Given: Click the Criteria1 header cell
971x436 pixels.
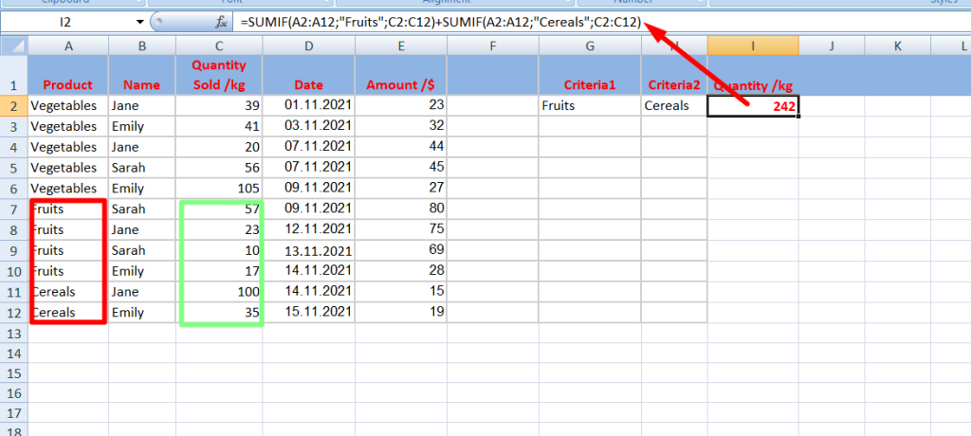Looking at the screenshot, I should click(590, 75).
